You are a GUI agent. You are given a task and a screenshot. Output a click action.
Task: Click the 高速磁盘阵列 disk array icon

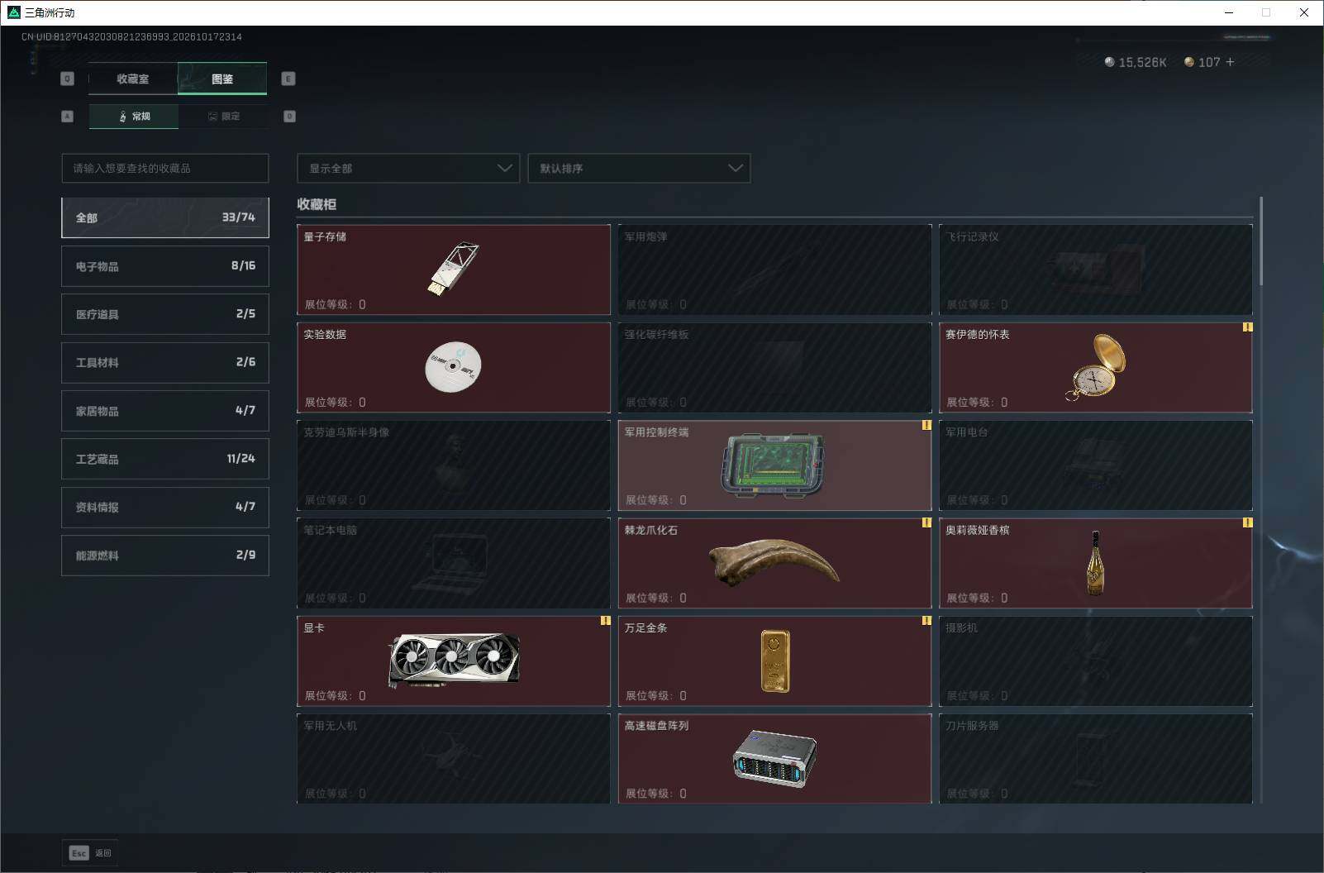click(x=774, y=758)
